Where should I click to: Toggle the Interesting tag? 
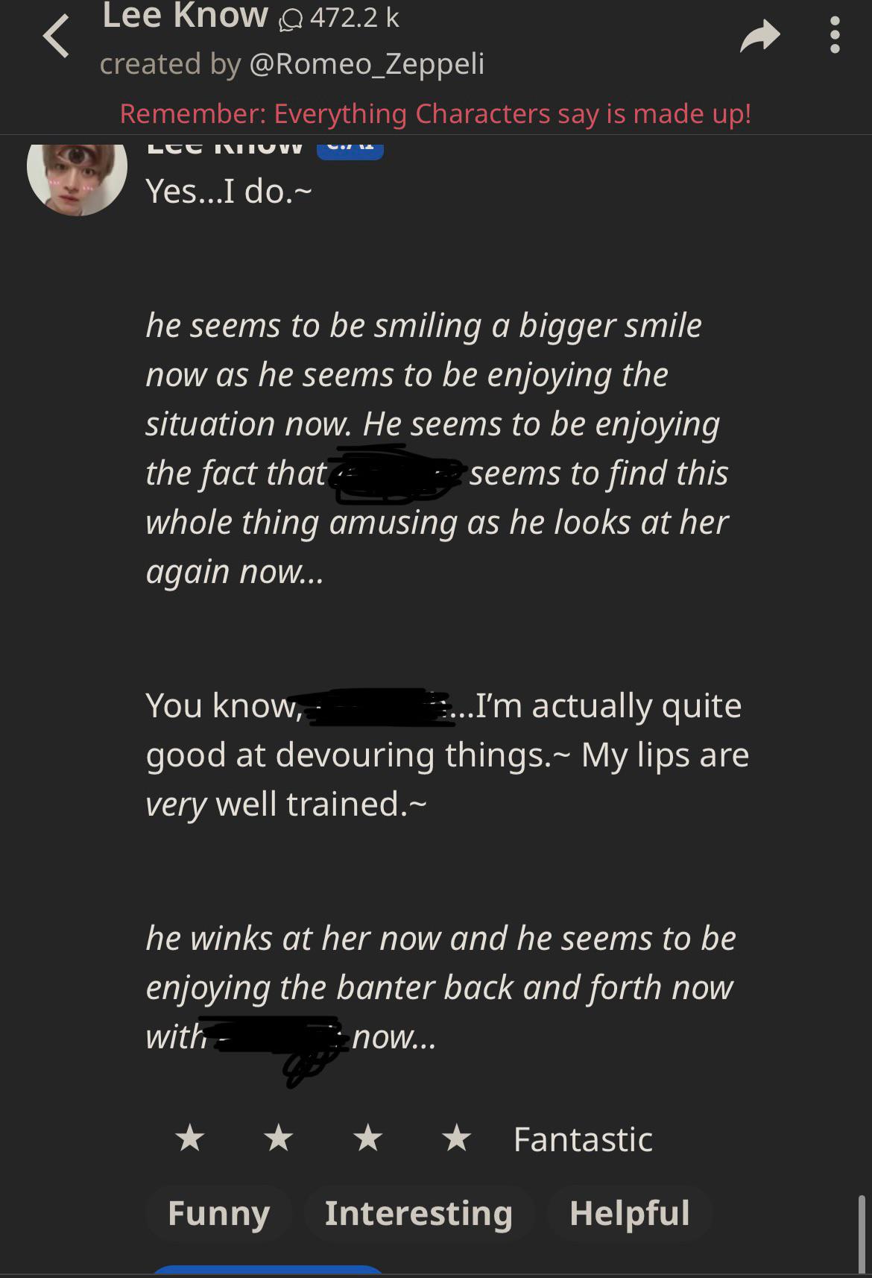pyautogui.click(x=418, y=1212)
